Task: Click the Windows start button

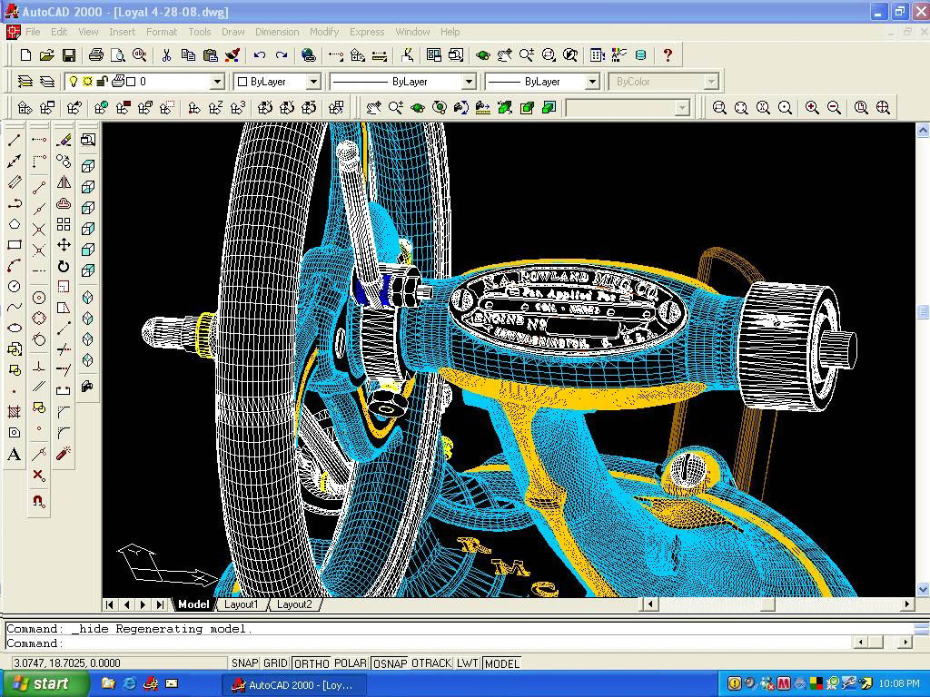Action: tap(44, 683)
